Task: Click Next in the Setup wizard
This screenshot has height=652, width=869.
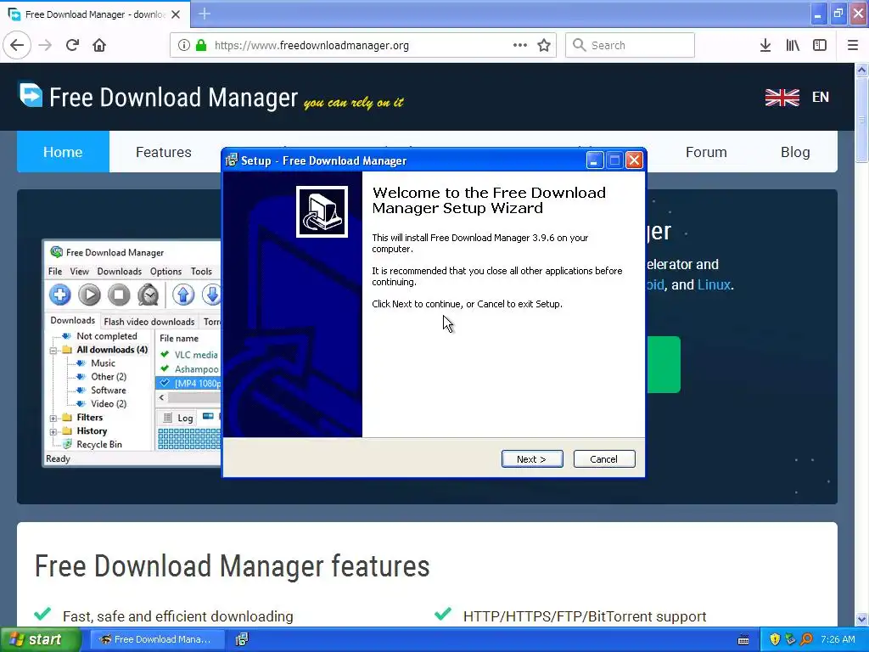Action: [x=532, y=459]
